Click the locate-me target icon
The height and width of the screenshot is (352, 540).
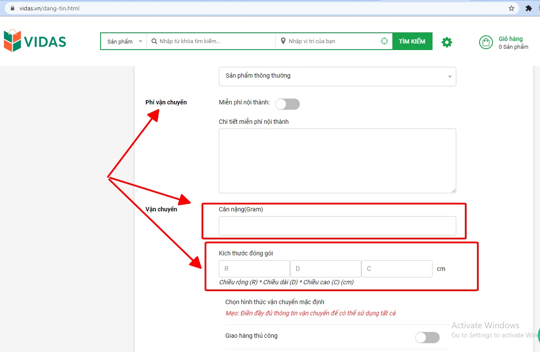pos(384,41)
